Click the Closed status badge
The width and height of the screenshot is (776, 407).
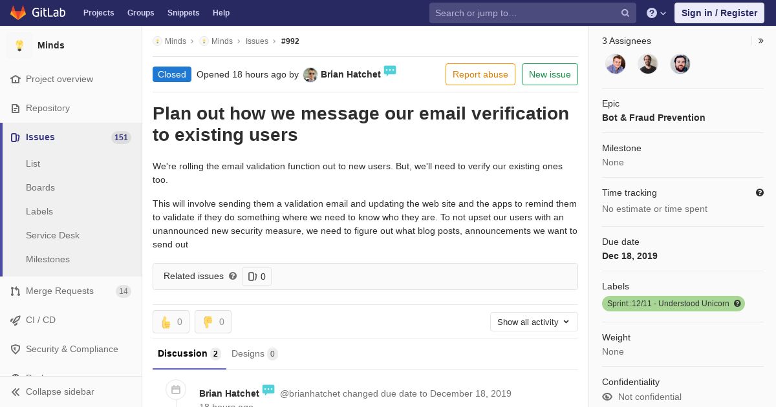(172, 74)
